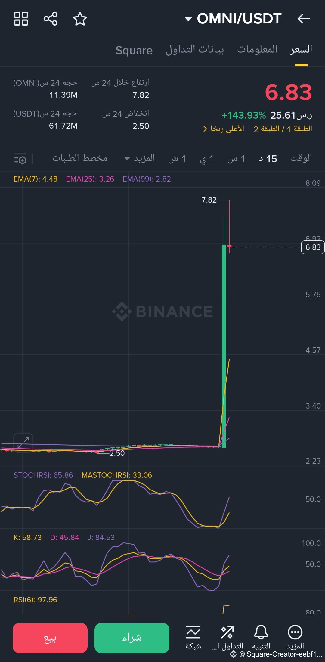Screen dimensions: 325x662
Task: Tap the بيع sell button
Action: coord(50,638)
